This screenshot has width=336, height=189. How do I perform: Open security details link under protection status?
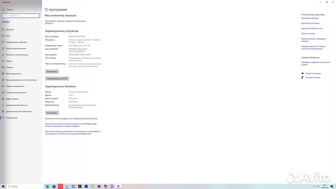(65, 22)
